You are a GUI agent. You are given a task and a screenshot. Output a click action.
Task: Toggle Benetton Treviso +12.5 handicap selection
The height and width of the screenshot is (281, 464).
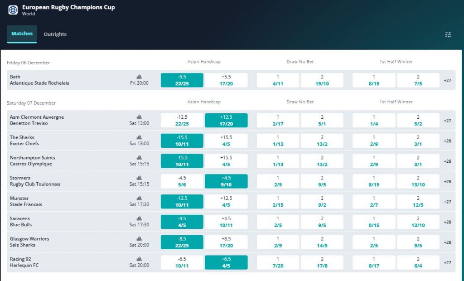226,121
